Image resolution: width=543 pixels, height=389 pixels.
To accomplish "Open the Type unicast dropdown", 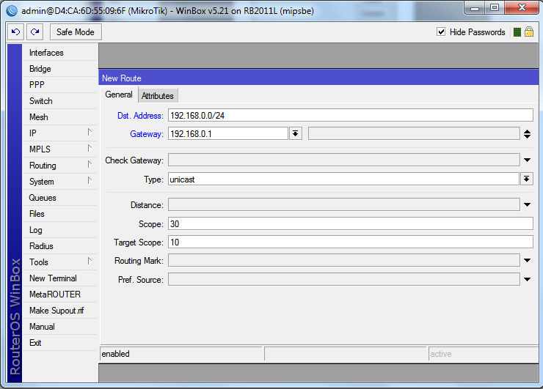I will point(527,179).
